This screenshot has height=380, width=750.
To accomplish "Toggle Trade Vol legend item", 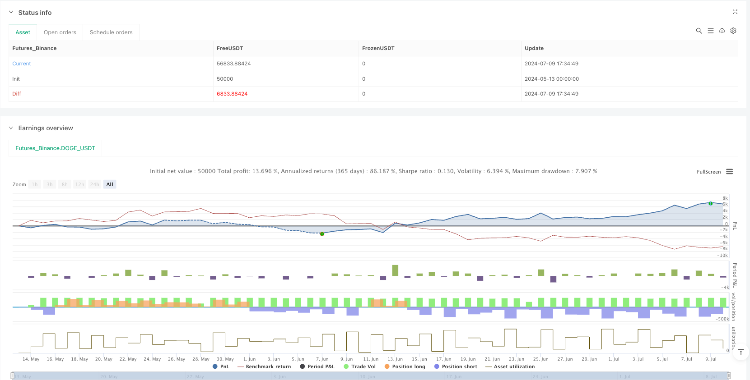I will pos(359,366).
